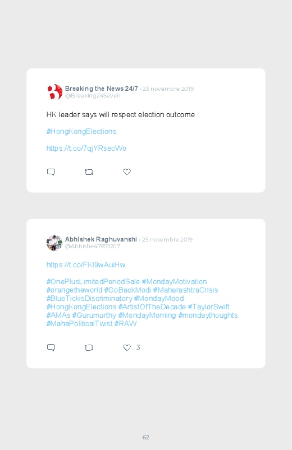Click the #mondaythoughts hashtag
Screen dimensions: 292x450
tap(208, 315)
